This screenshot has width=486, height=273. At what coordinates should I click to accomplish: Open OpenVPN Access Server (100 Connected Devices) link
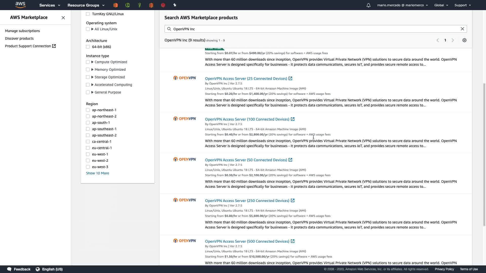click(247, 119)
